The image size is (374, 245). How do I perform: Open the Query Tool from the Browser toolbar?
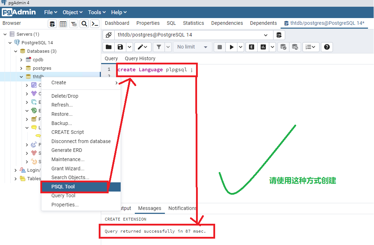pos(52,23)
